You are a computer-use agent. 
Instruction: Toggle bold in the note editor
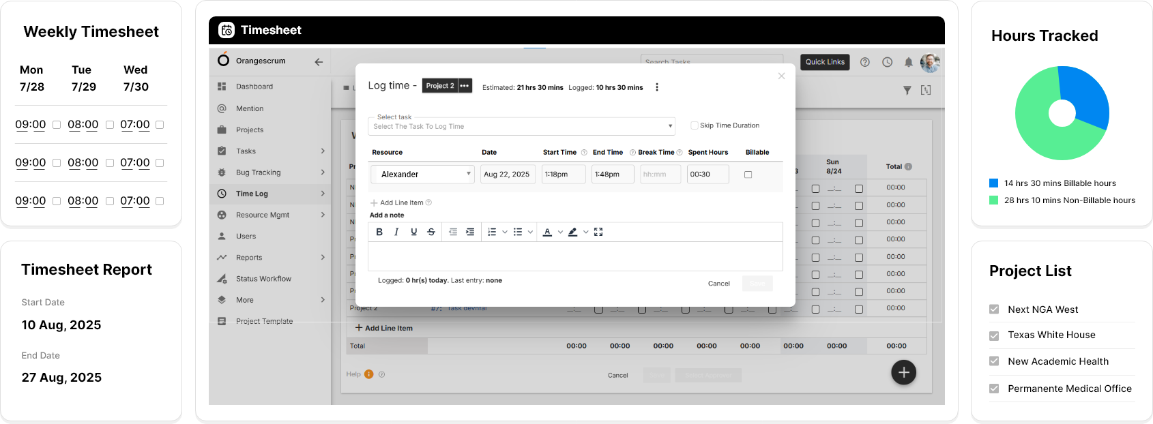tap(379, 232)
